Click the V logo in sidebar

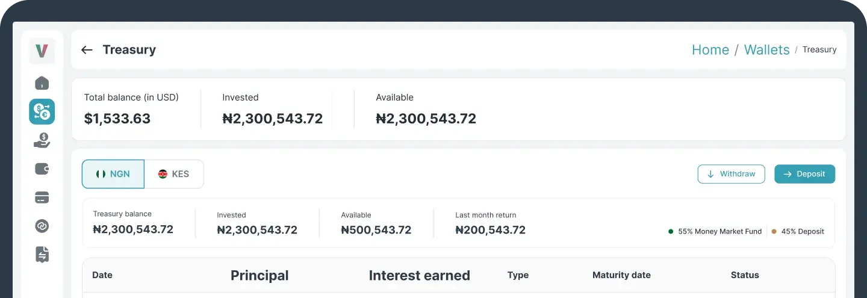tap(42, 51)
